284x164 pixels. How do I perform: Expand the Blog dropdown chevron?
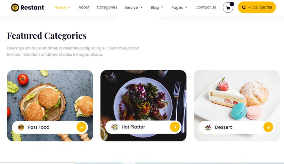pos(162,7)
